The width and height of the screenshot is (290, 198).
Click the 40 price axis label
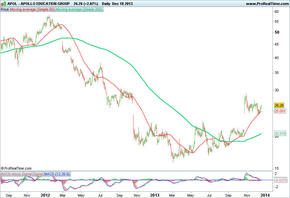[277, 58]
